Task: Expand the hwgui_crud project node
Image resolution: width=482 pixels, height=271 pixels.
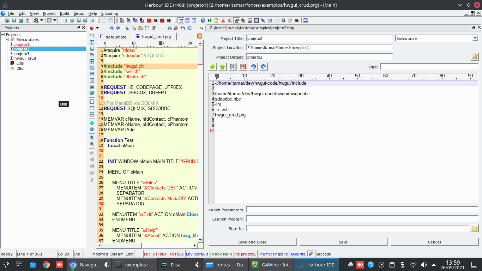Action: (12, 58)
